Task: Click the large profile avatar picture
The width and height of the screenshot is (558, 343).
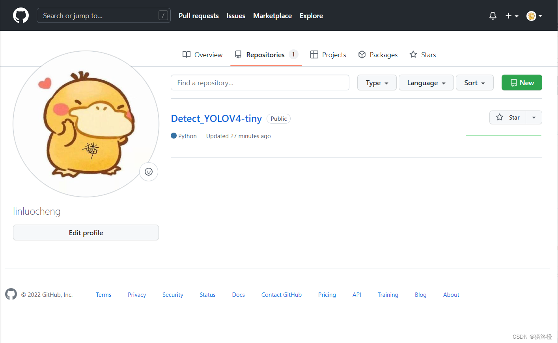Action: (x=86, y=124)
